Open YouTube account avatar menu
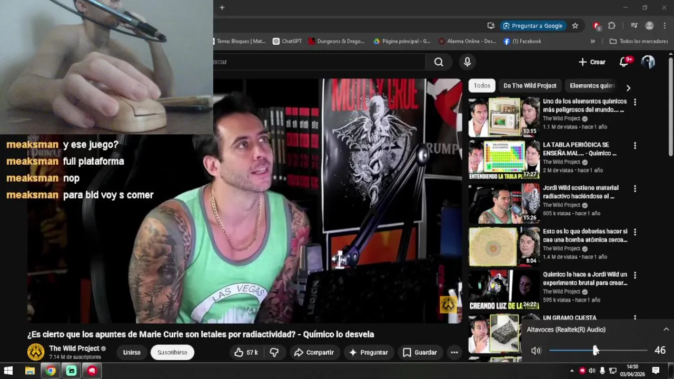The height and width of the screenshot is (379, 674). coord(648,62)
